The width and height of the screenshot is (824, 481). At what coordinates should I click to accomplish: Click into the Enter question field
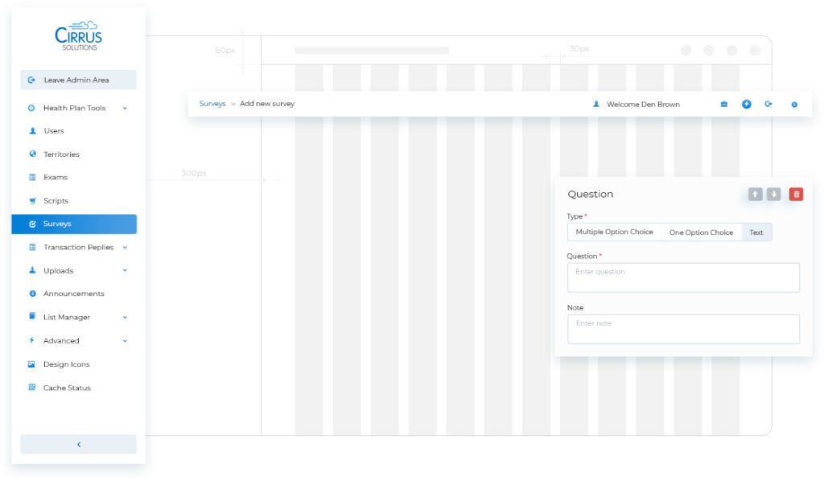click(x=683, y=277)
